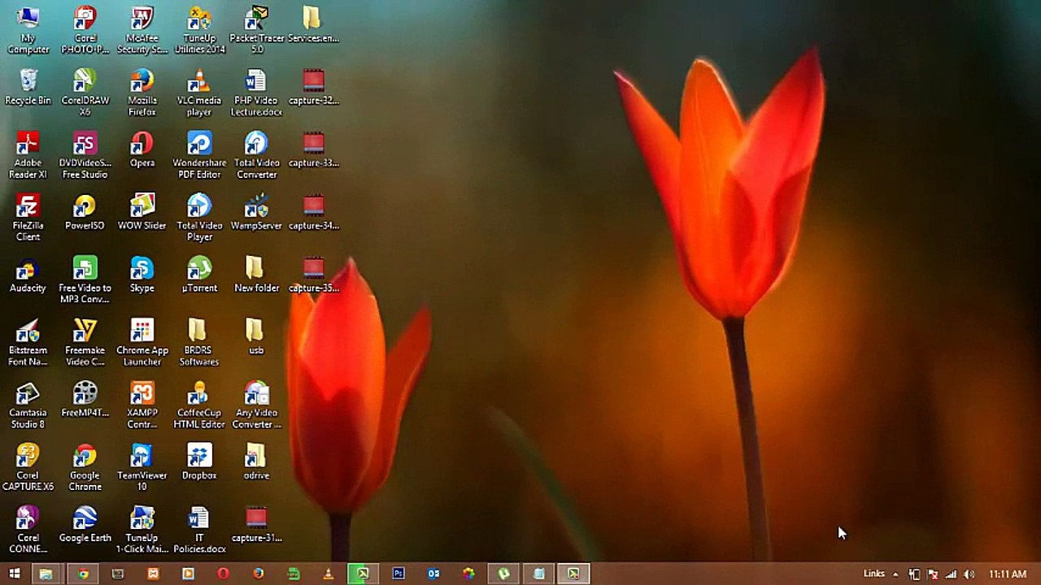Select the WampServer shortcut
Image resolution: width=1041 pixels, height=585 pixels.
pos(256,212)
